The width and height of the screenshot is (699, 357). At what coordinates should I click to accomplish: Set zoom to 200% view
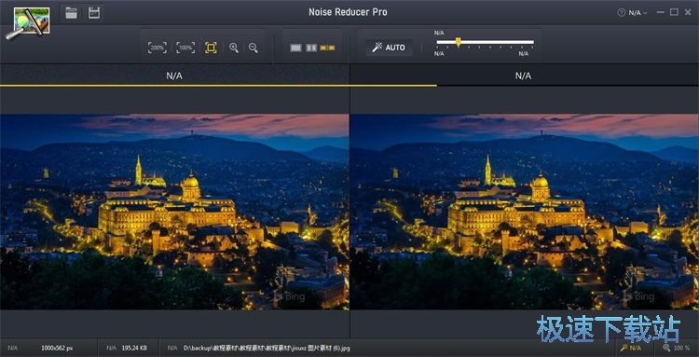pyautogui.click(x=158, y=48)
